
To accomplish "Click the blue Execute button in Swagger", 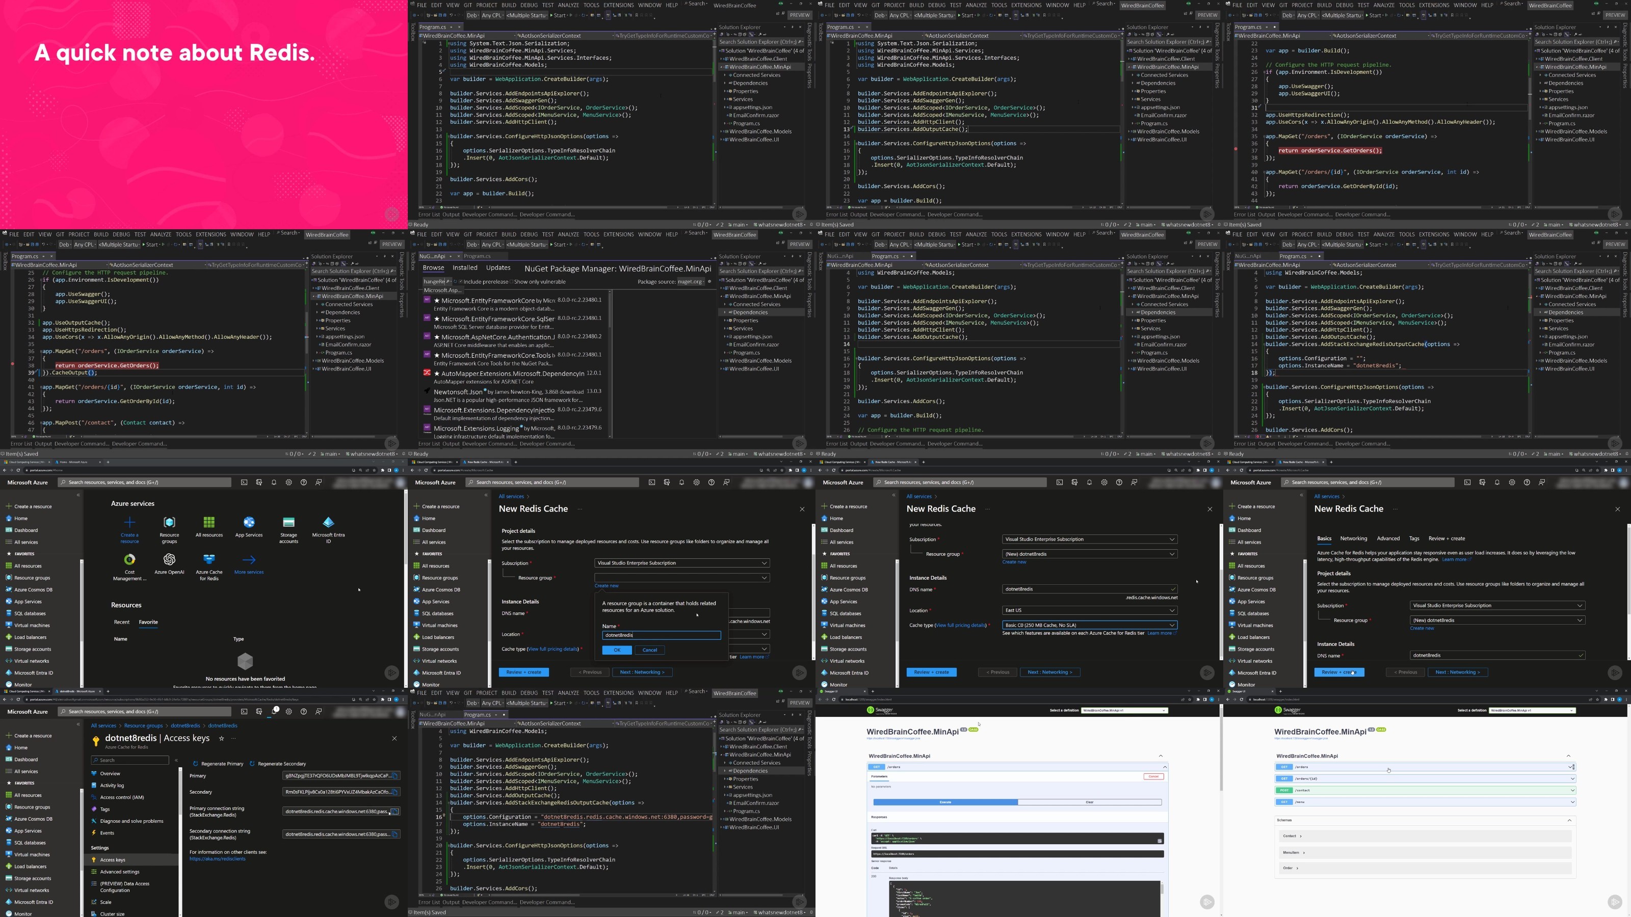I will coord(945,802).
